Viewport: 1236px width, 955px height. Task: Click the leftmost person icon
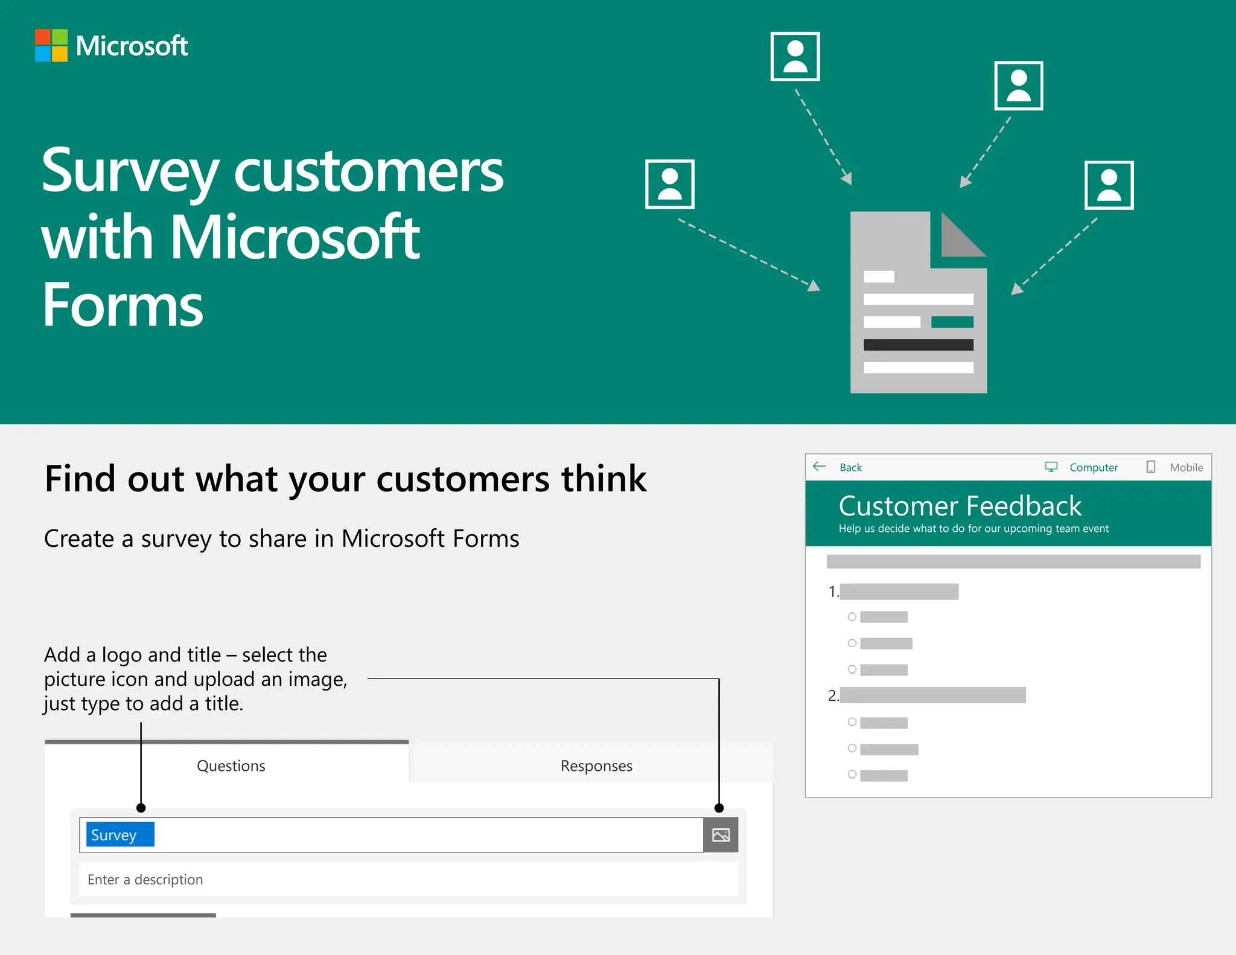[x=669, y=184]
